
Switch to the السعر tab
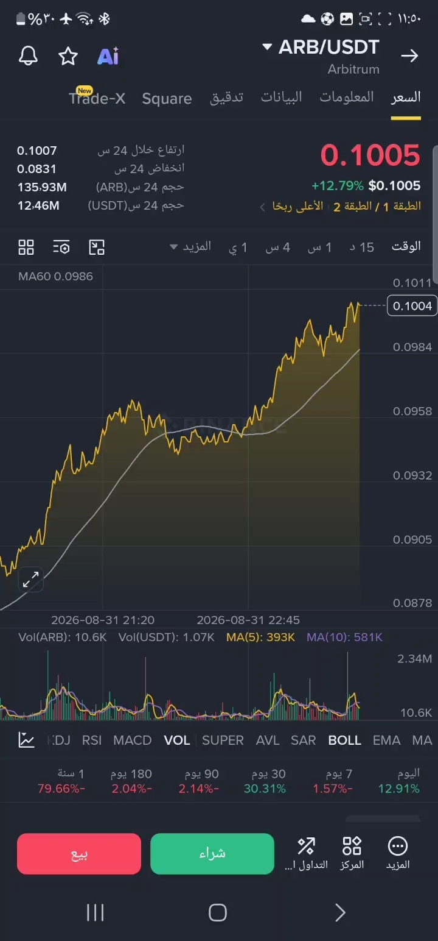coord(406,98)
